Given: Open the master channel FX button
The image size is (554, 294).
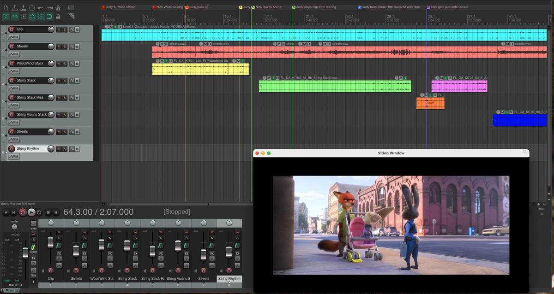Looking at the screenshot, I should click(x=33, y=258).
